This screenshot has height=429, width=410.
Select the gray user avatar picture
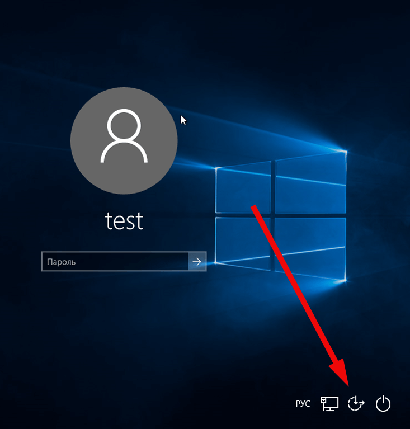coord(124,140)
